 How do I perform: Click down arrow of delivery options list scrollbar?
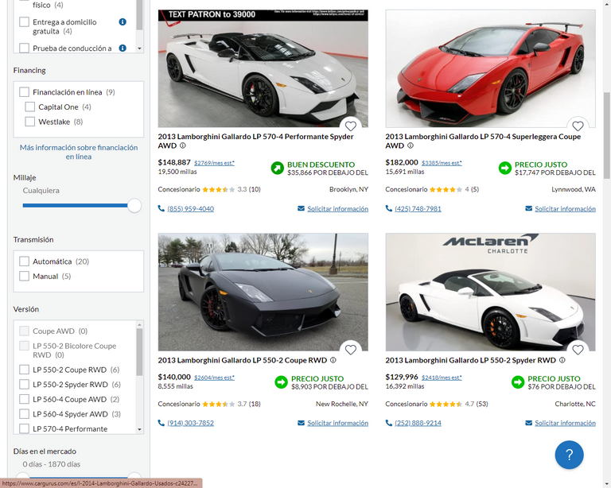click(139, 48)
